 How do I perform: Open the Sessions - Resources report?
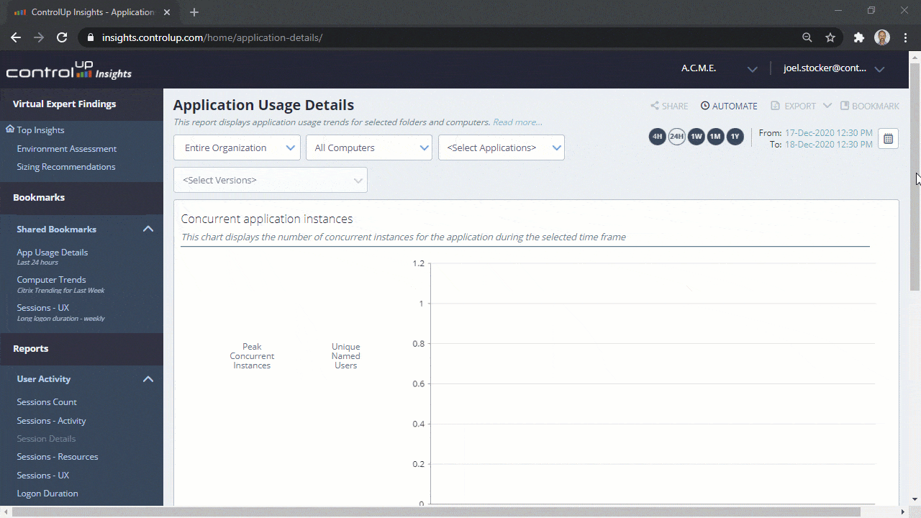pyautogui.click(x=58, y=457)
